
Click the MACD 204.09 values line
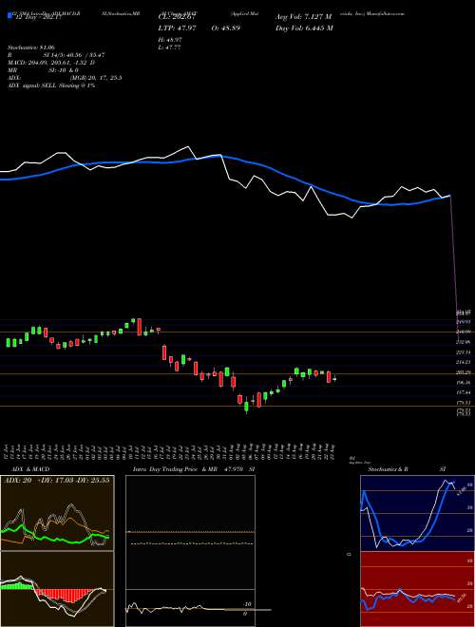(x=51, y=63)
